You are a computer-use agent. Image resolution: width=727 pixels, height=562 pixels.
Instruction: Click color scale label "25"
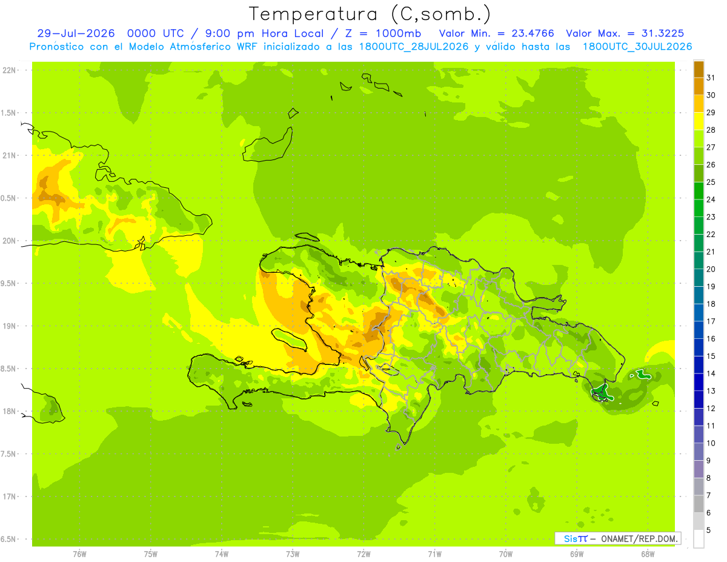pyautogui.click(x=711, y=182)
